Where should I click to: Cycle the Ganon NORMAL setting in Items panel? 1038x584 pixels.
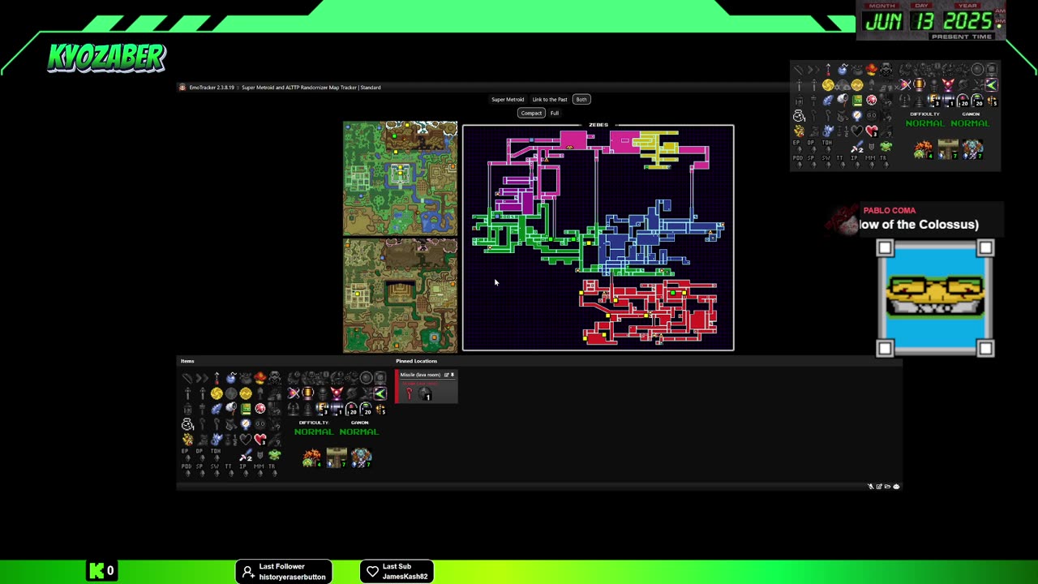[x=359, y=432]
